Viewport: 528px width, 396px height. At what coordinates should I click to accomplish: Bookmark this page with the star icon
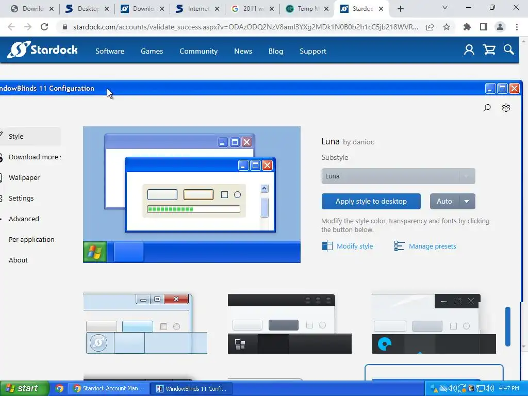tap(447, 27)
